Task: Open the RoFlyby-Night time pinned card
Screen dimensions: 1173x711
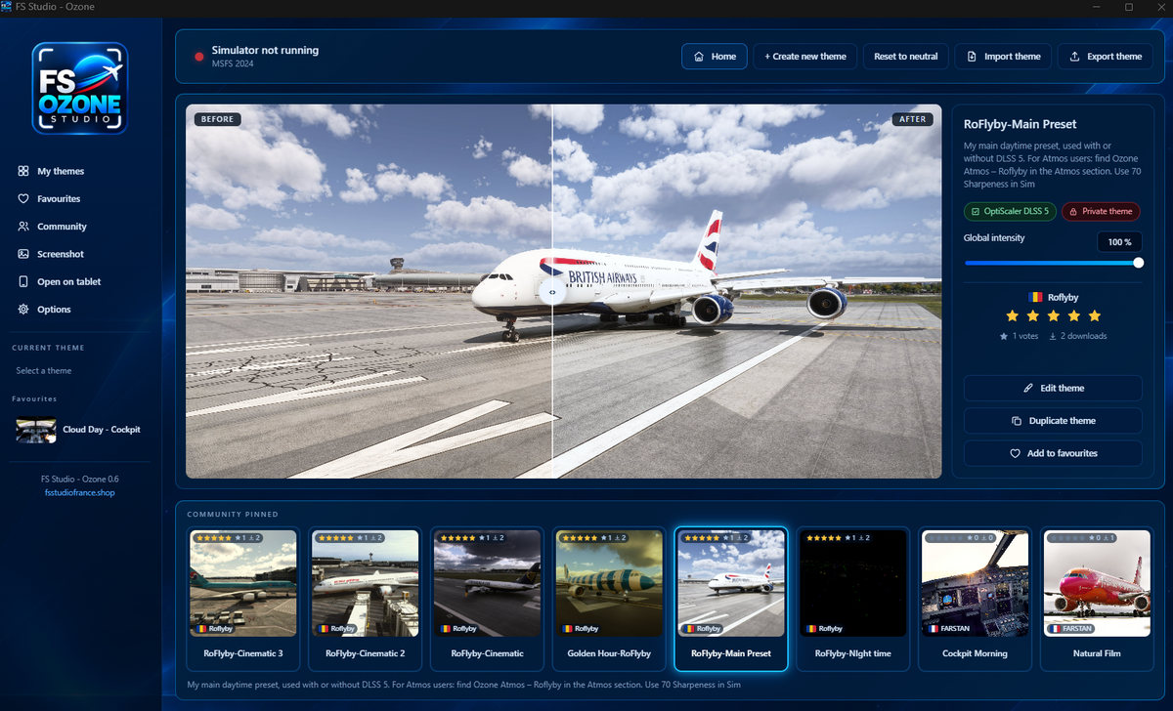Action: pyautogui.click(x=852, y=600)
